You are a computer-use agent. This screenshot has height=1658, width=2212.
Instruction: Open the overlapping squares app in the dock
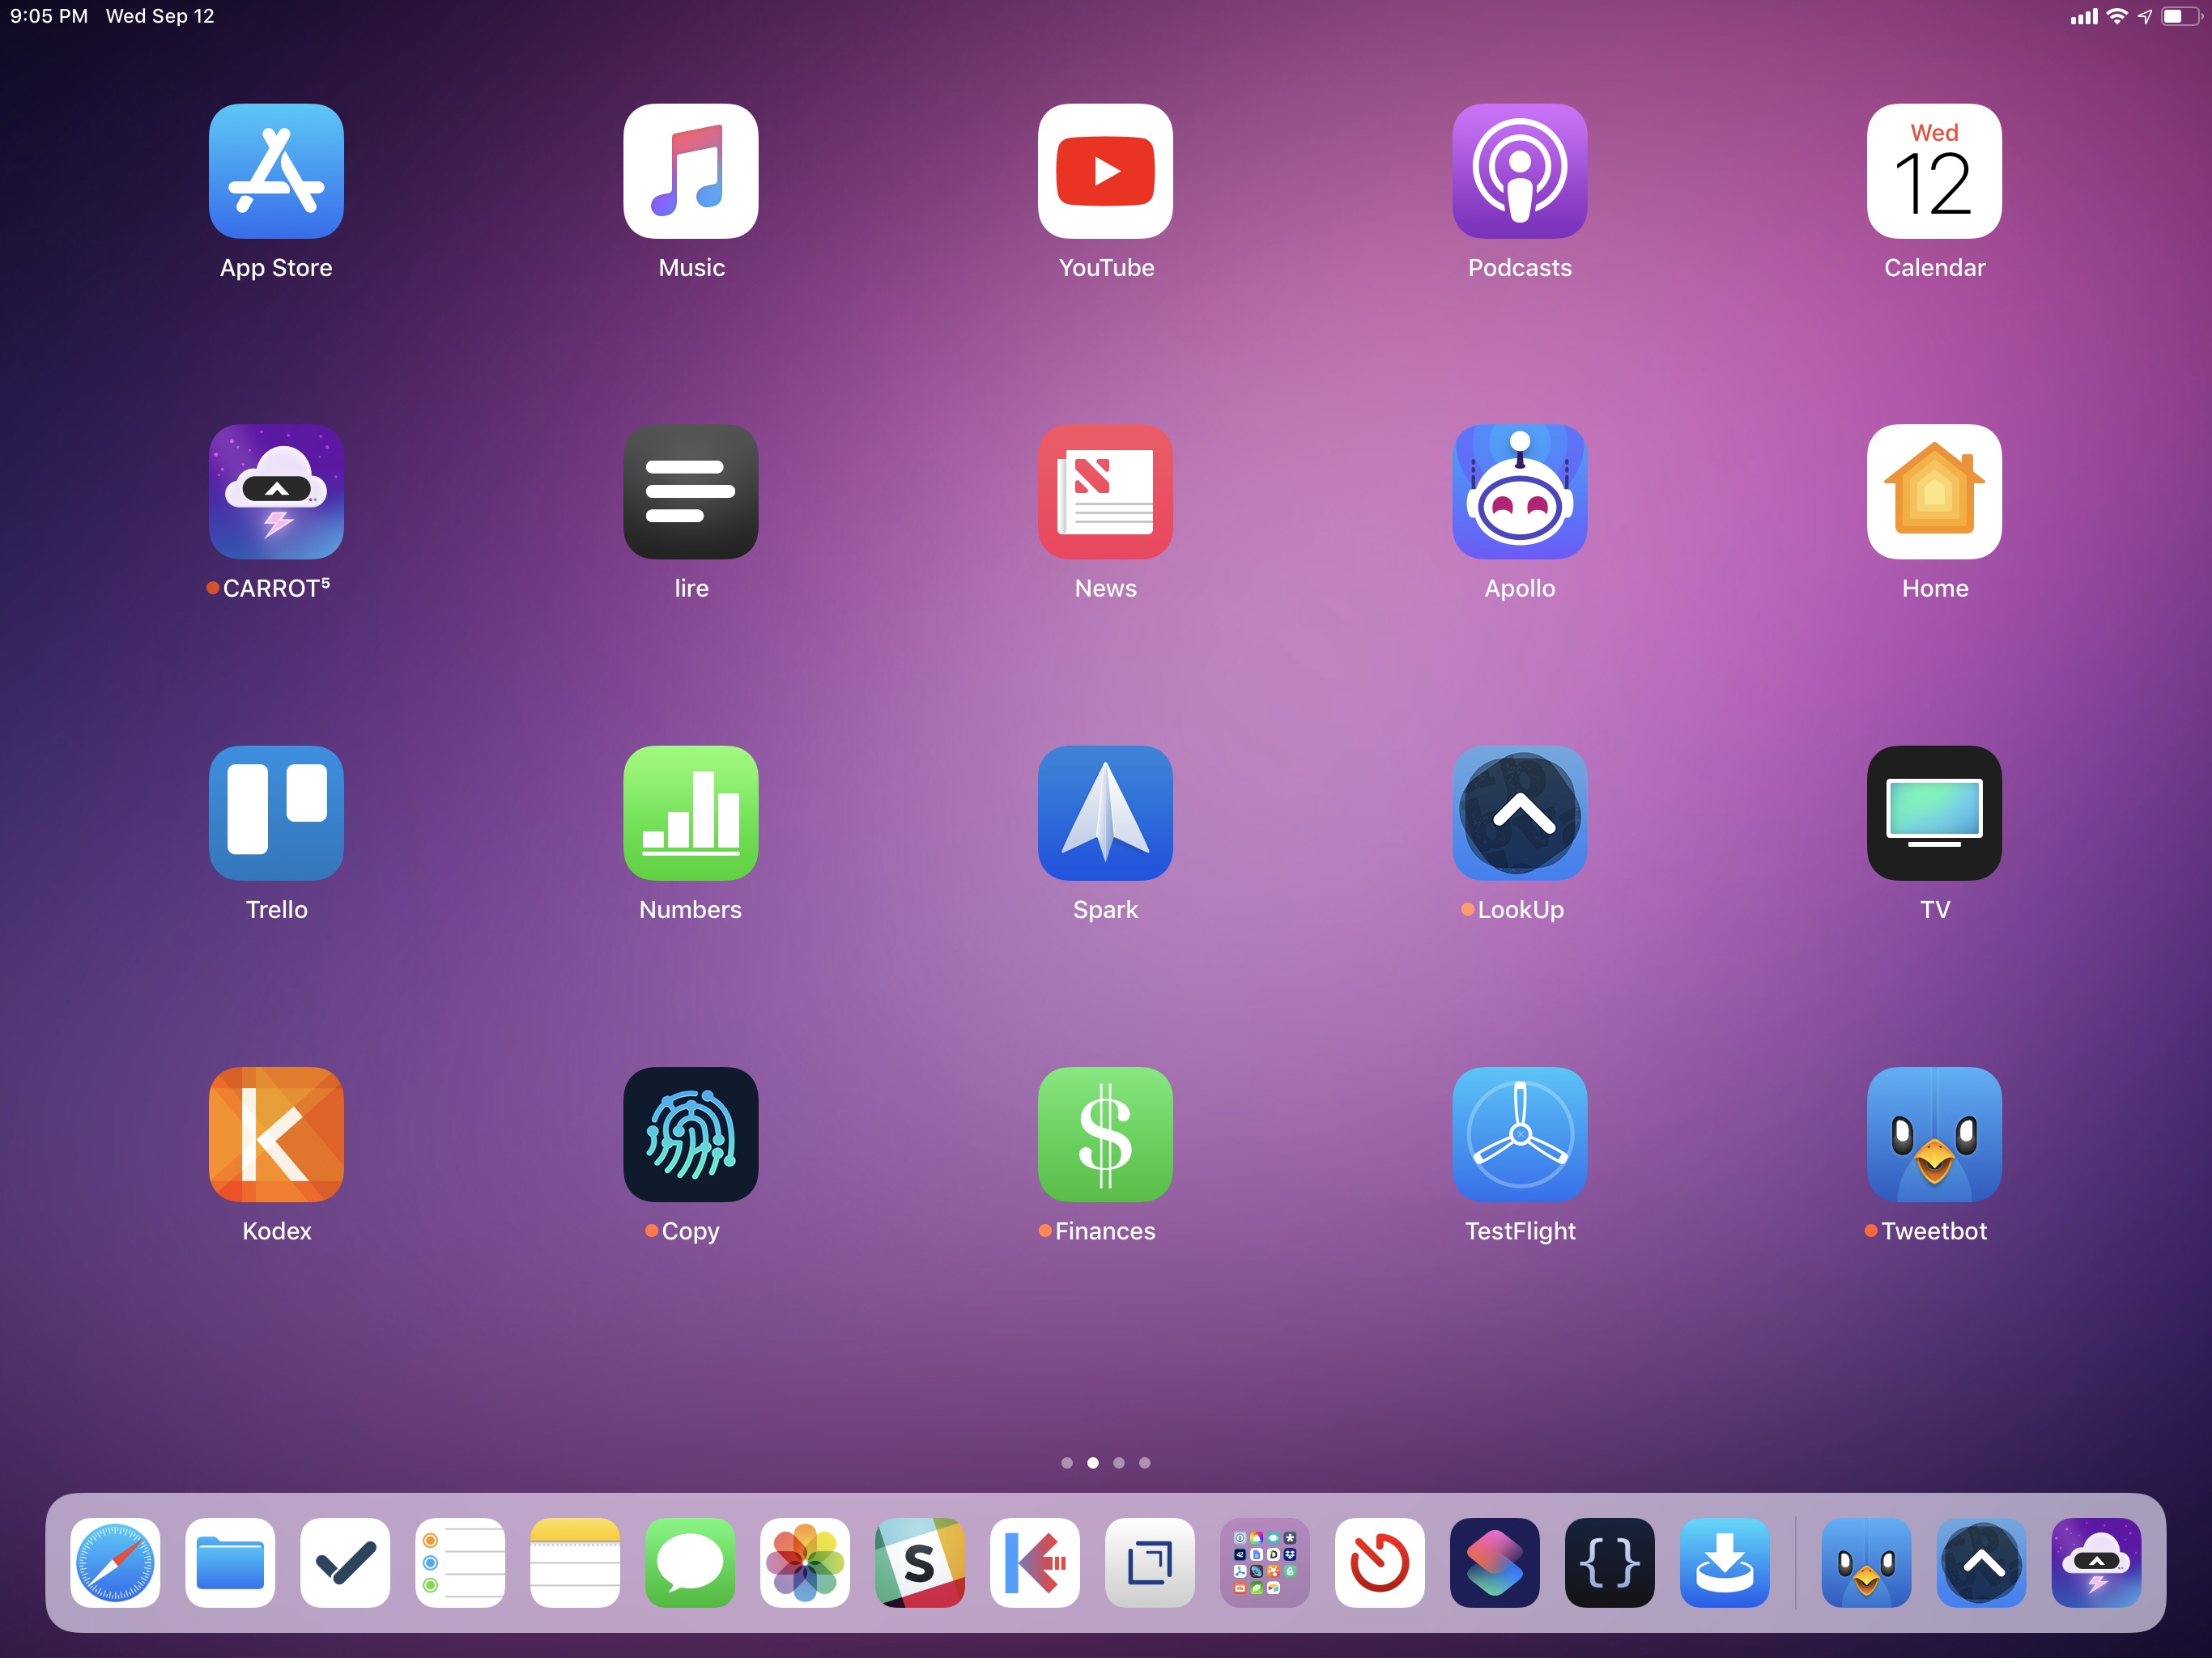(x=1150, y=1563)
